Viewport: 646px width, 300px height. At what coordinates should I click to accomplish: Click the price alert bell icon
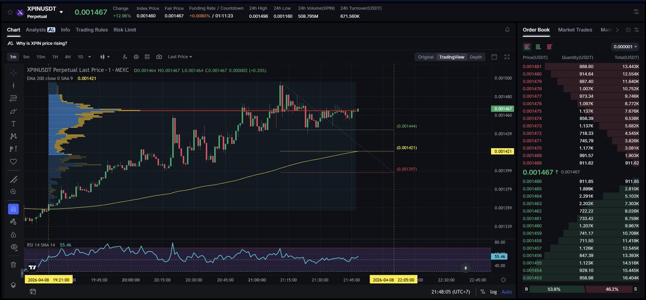click(x=507, y=30)
